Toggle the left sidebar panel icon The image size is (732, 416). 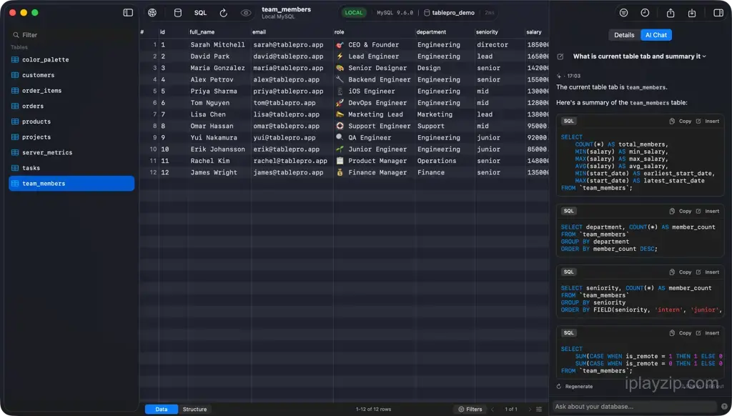pyautogui.click(x=128, y=13)
